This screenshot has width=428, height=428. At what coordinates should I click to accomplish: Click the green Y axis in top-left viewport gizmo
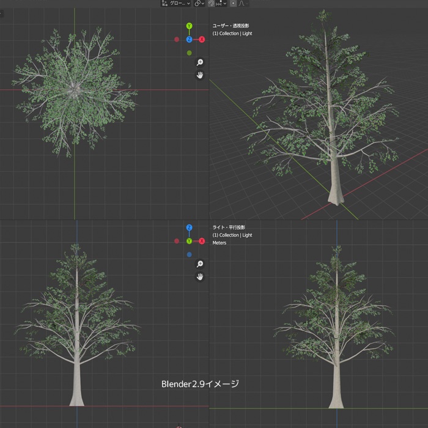(x=189, y=26)
